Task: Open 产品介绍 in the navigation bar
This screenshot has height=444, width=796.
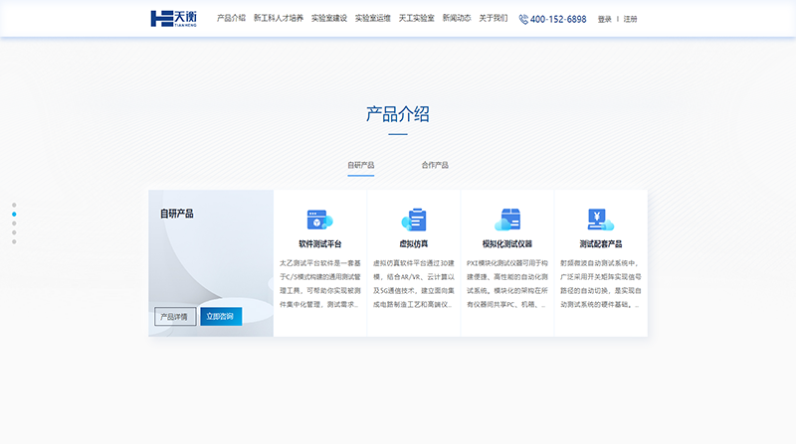Action: (x=231, y=18)
